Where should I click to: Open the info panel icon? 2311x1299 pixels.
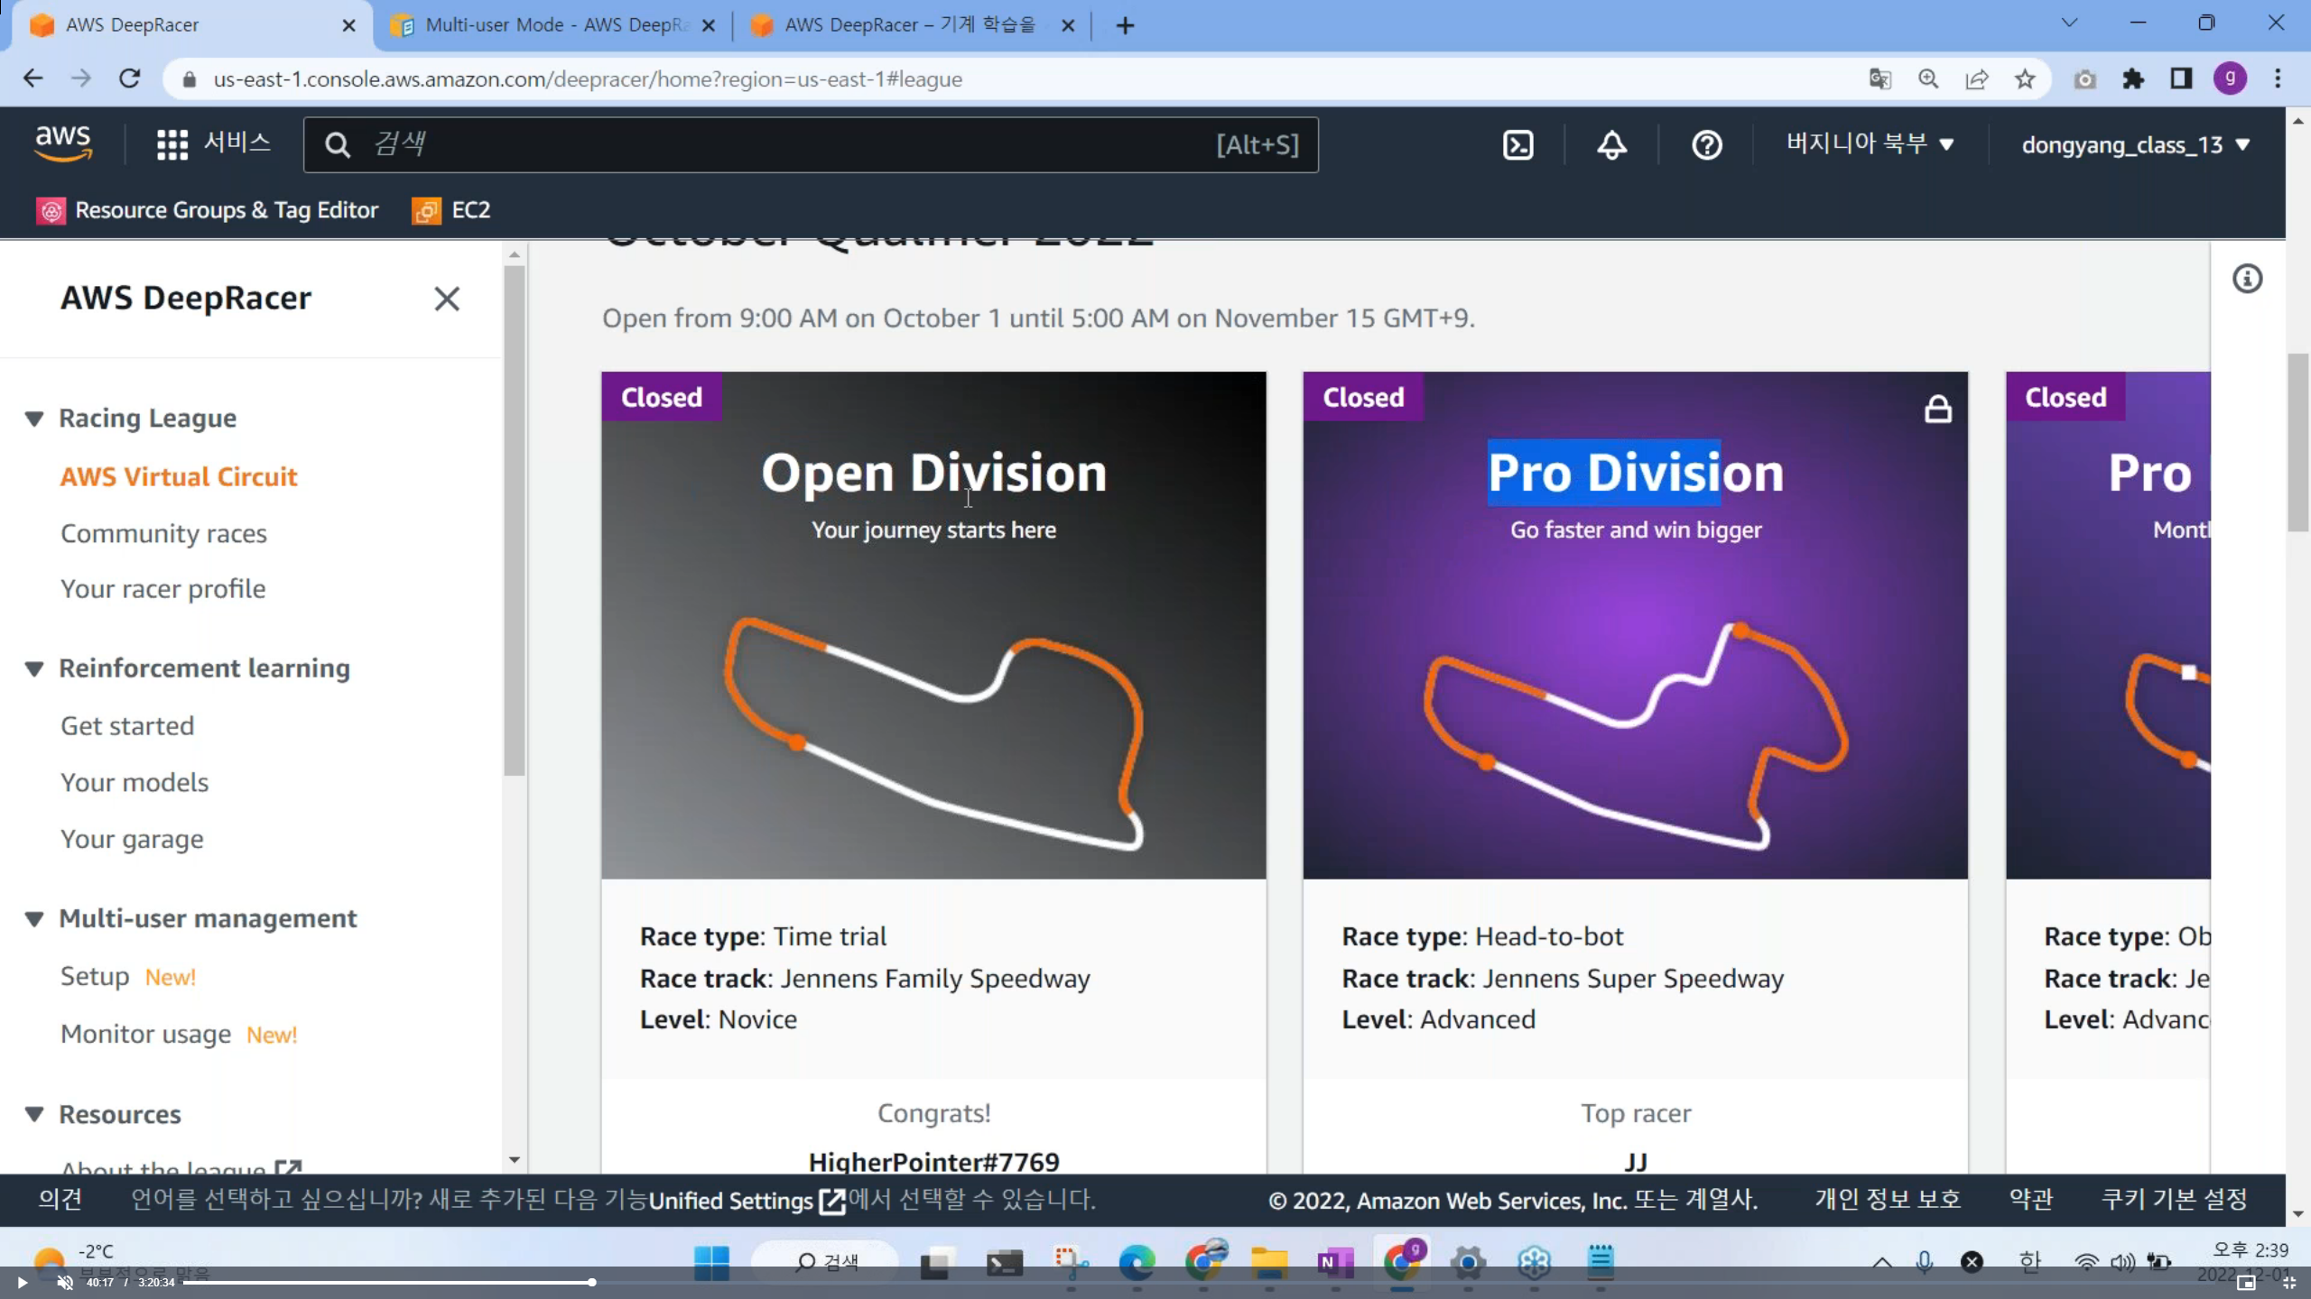2247,279
